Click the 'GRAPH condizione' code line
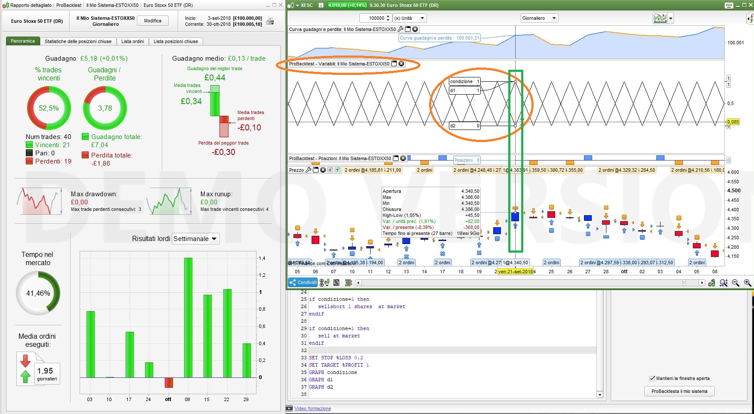This screenshot has width=754, height=414. point(333,372)
